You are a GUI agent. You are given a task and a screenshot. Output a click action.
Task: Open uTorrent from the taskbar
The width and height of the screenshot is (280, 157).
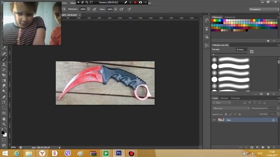tap(106, 153)
